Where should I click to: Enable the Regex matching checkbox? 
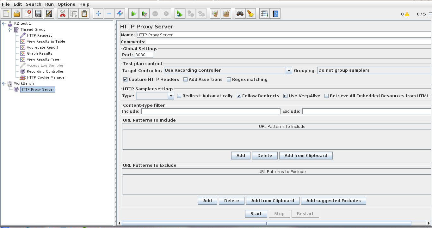229,80
